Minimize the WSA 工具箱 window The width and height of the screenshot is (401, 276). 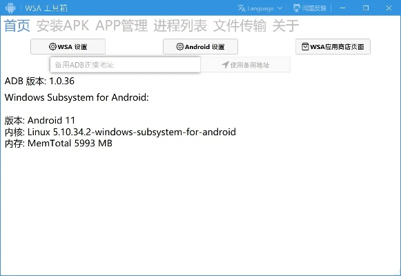[x=343, y=8]
